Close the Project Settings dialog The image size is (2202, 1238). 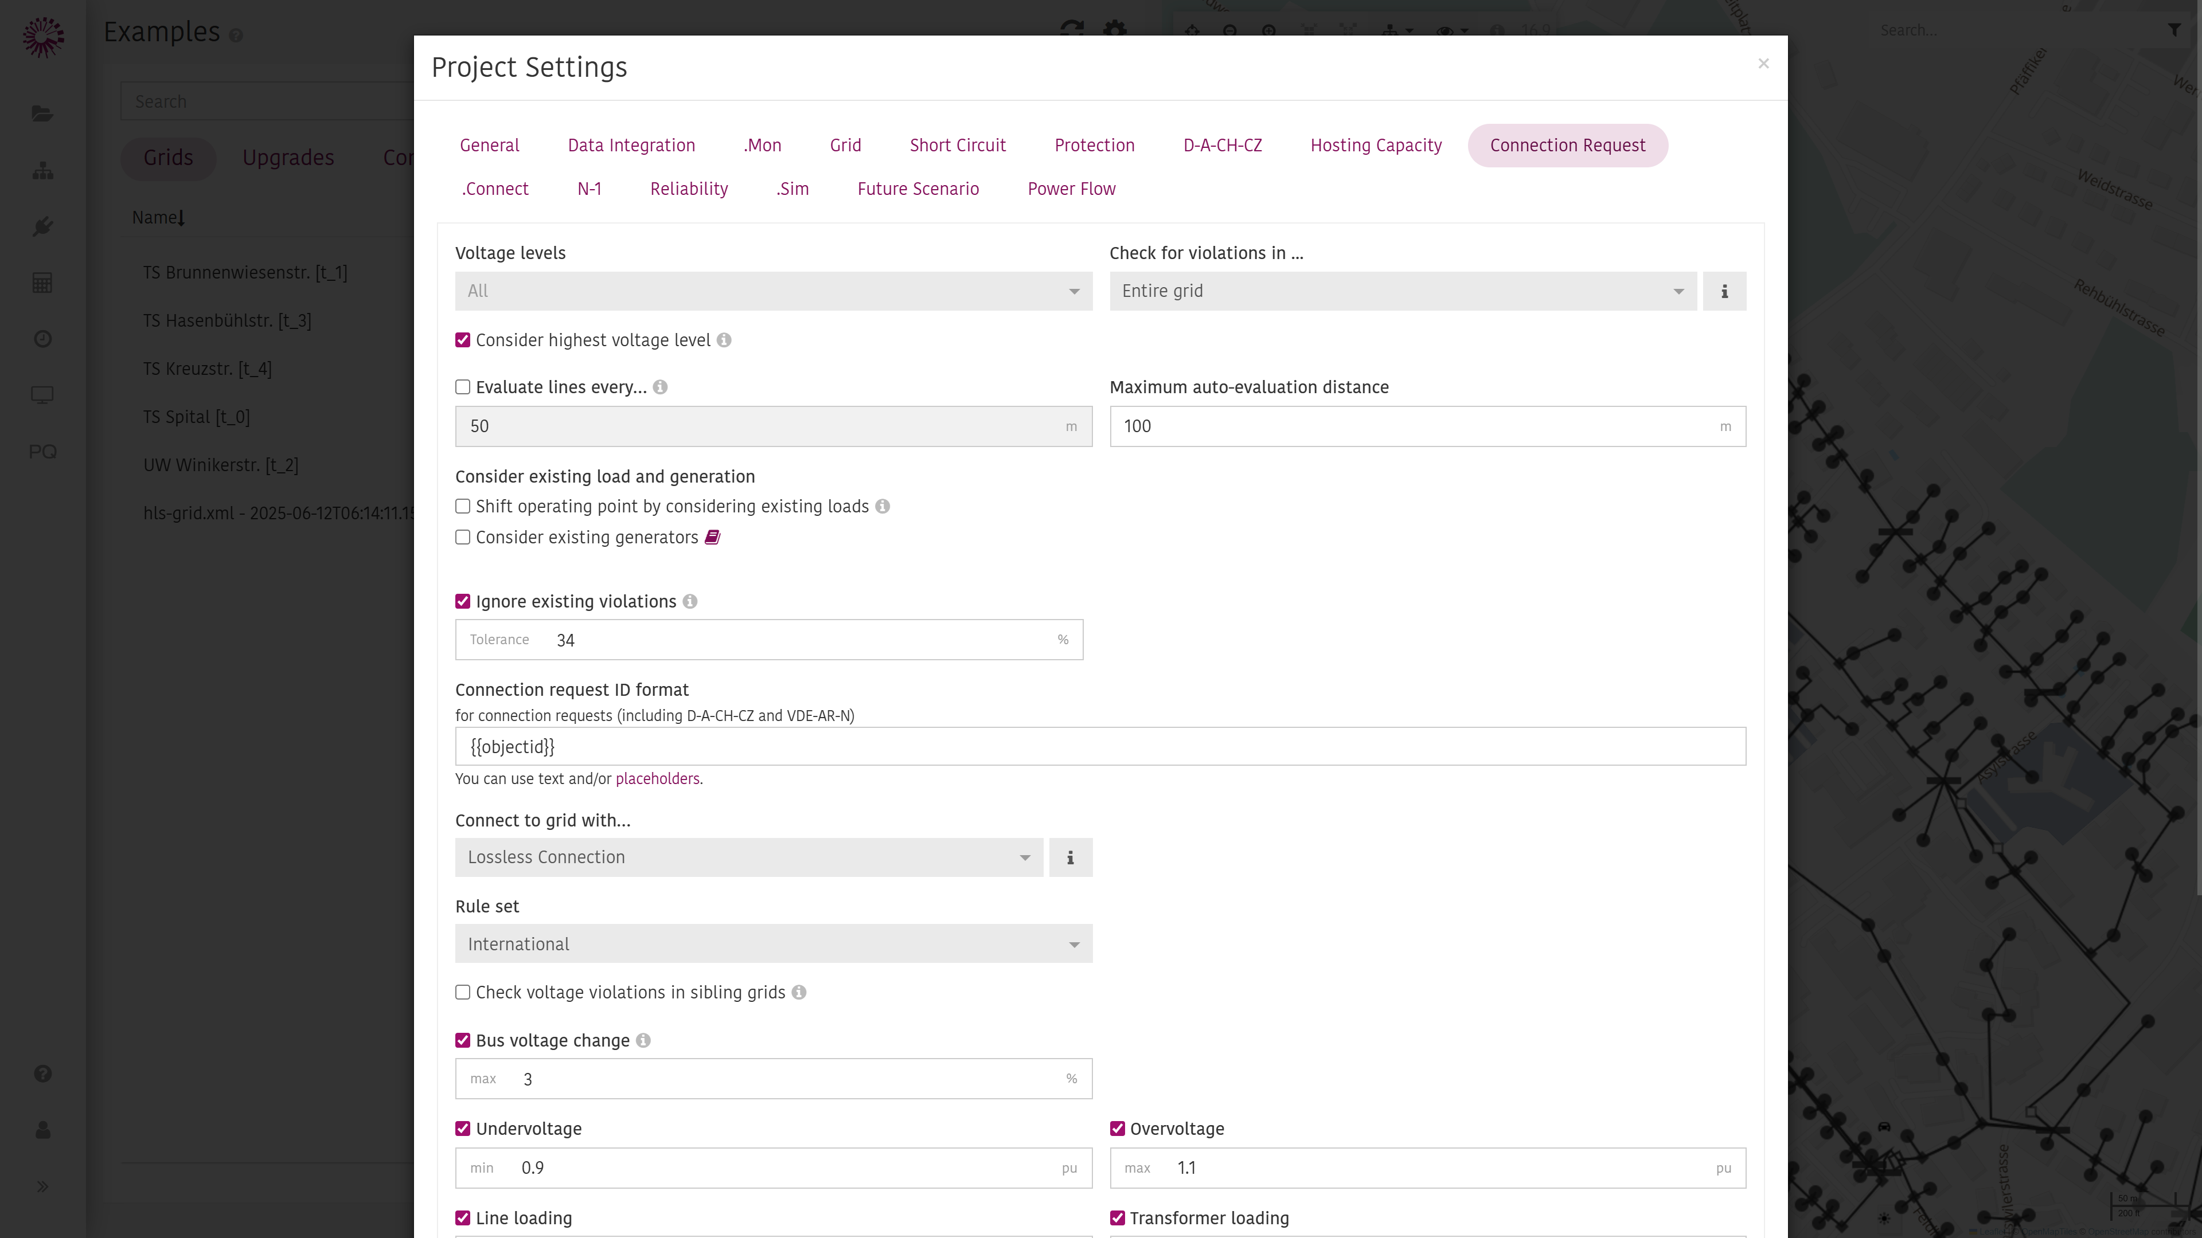click(x=1763, y=64)
